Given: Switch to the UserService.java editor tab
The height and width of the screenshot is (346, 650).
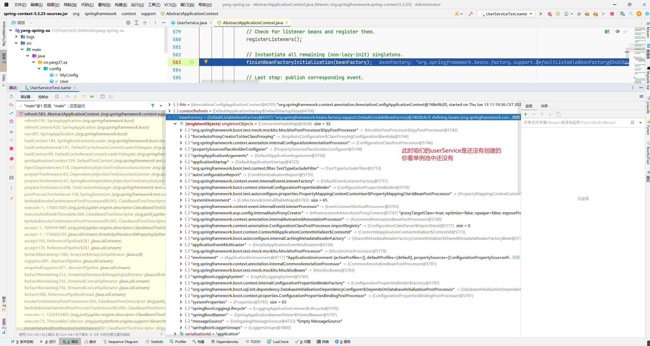Looking at the screenshot, I should coord(192,23).
